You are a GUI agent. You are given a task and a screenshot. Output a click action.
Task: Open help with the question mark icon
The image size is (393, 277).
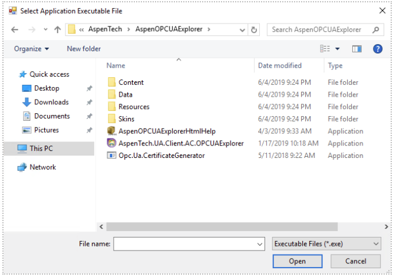click(x=378, y=49)
